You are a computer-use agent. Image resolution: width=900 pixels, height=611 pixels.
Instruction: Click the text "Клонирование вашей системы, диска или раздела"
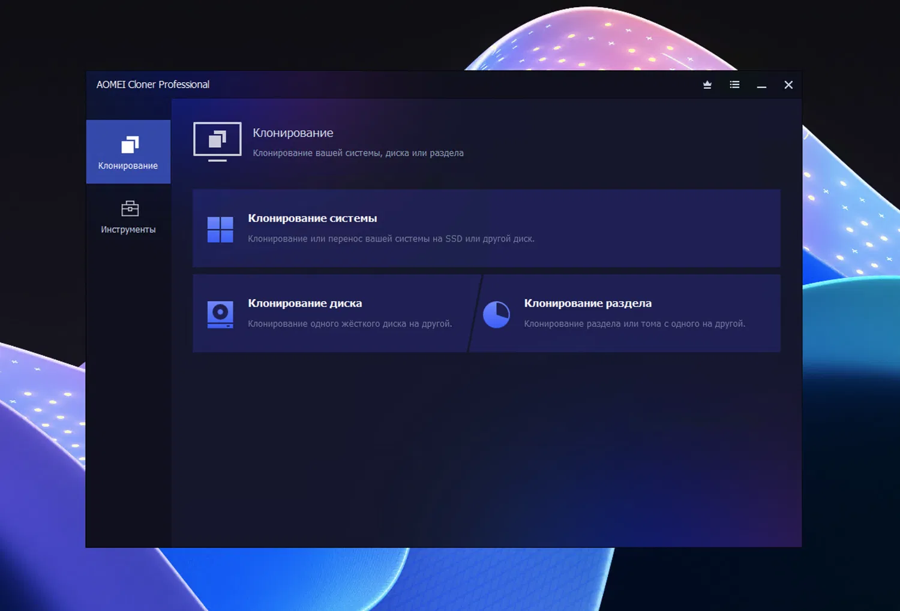tap(358, 153)
